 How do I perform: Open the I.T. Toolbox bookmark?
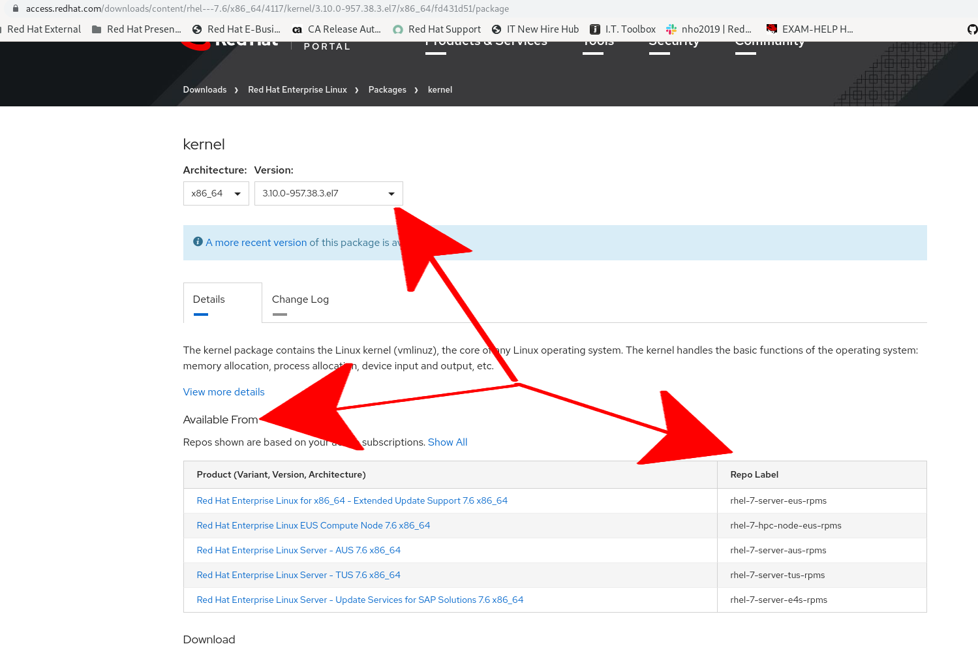point(622,29)
